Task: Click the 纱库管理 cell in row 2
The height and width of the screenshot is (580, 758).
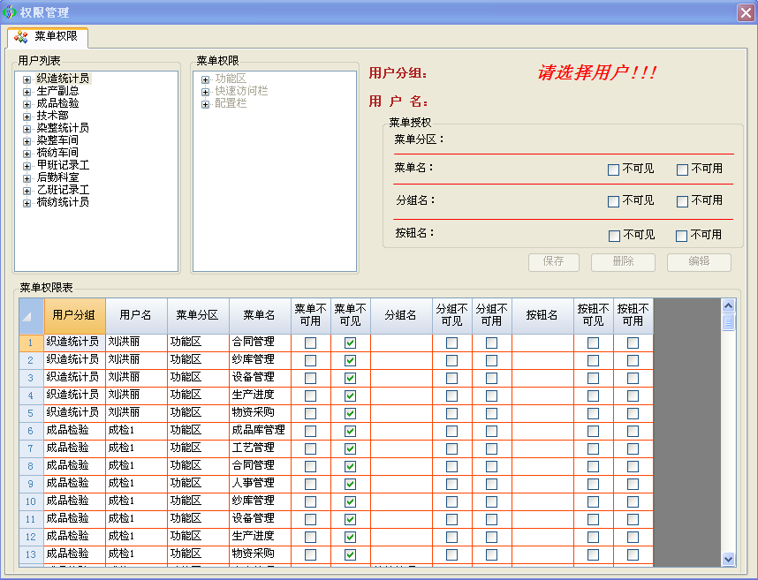Action: click(x=260, y=360)
